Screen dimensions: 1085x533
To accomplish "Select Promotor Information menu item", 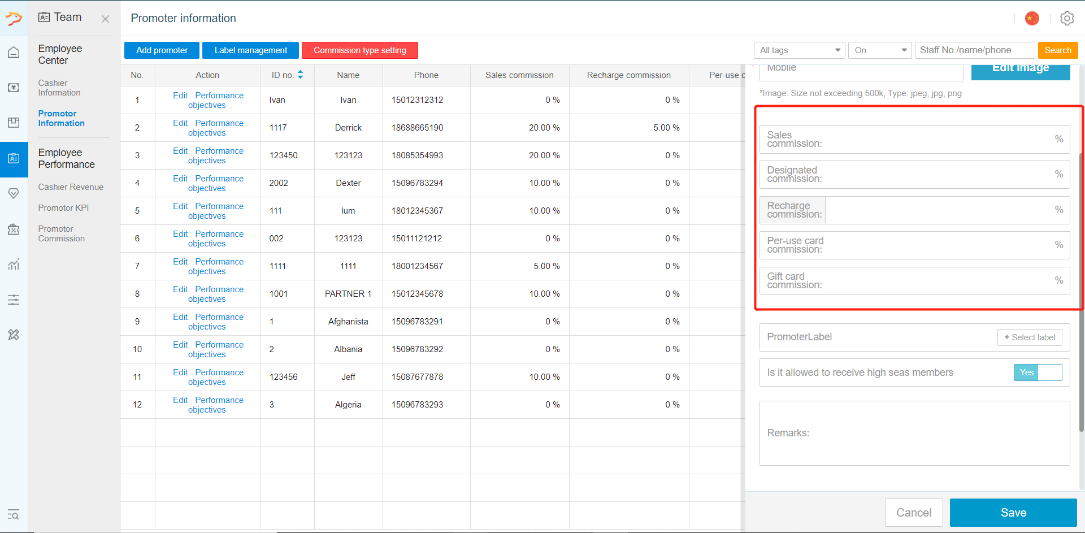I will (x=62, y=118).
